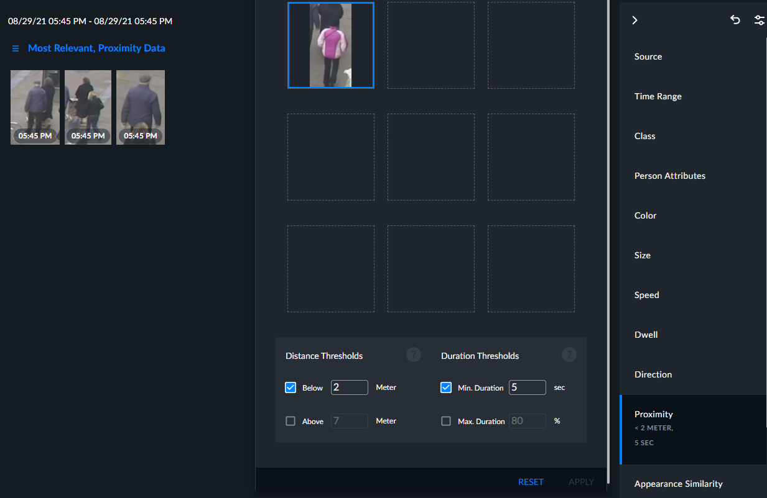Click the Max. Duration percent field
767x498 pixels.
528,421
